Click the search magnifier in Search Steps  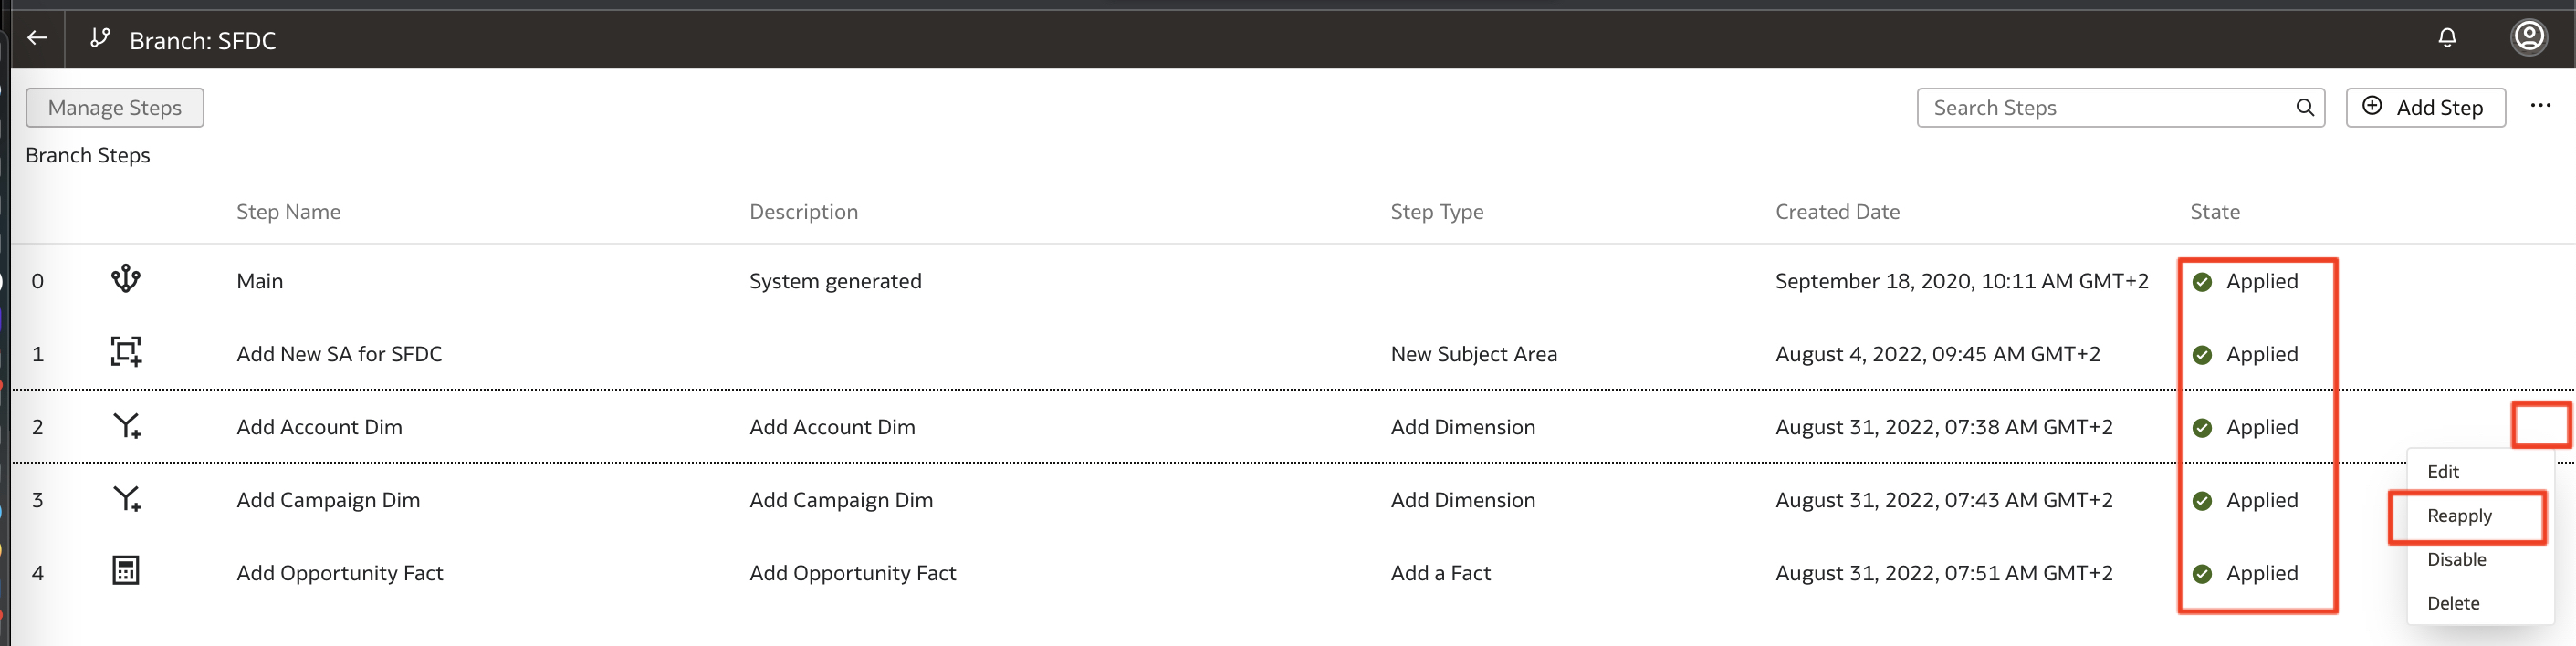click(2306, 107)
